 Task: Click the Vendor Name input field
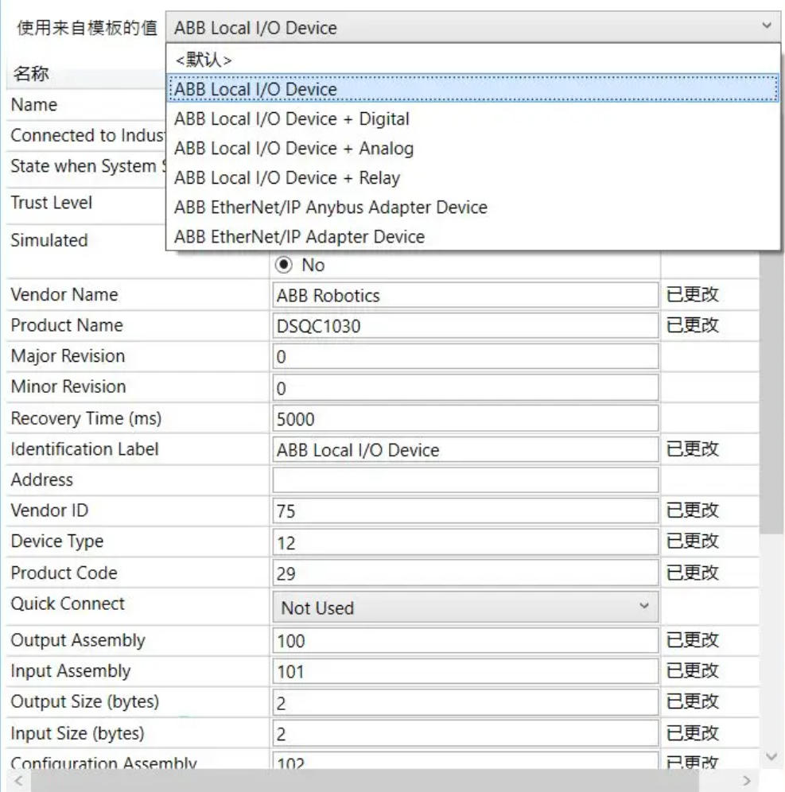pos(464,296)
